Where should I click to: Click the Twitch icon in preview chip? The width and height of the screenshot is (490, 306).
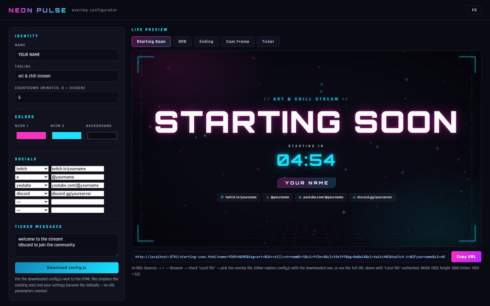tap(222, 197)
